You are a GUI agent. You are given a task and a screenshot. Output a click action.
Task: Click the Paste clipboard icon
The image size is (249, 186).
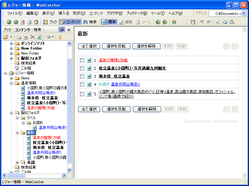point(232,22)
